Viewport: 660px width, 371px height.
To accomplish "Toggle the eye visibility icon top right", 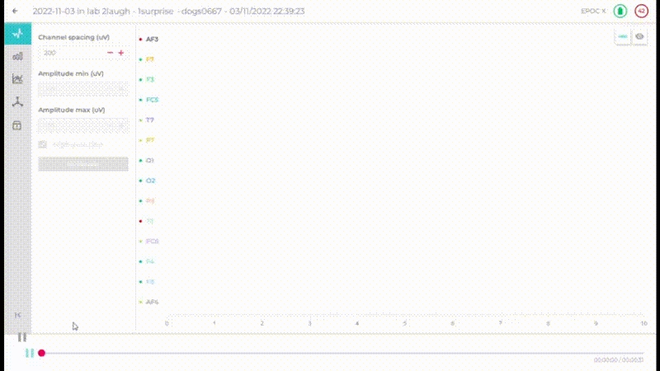I will (639, 37).
